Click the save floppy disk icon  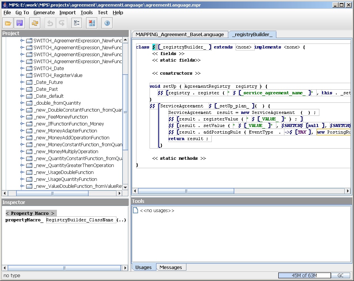pos(19,23)
